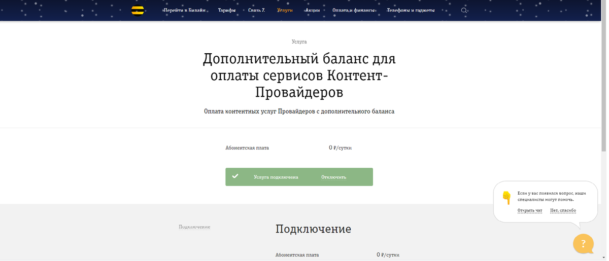Click the pointing hand icon in chat popup
The image size is (609, 261).
point(506,198)
